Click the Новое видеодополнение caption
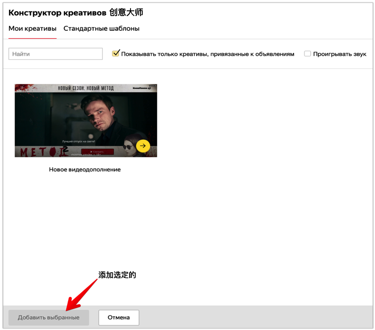Viewport: 375px width, 330px height. tap(85, 169)
